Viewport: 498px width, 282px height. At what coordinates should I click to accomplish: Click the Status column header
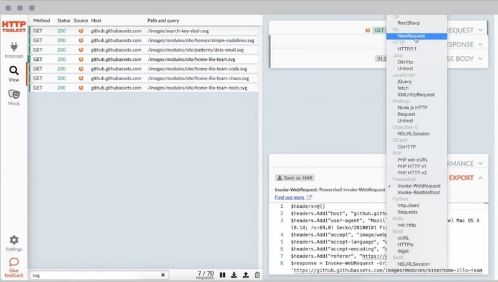click(x=63, y=20)
